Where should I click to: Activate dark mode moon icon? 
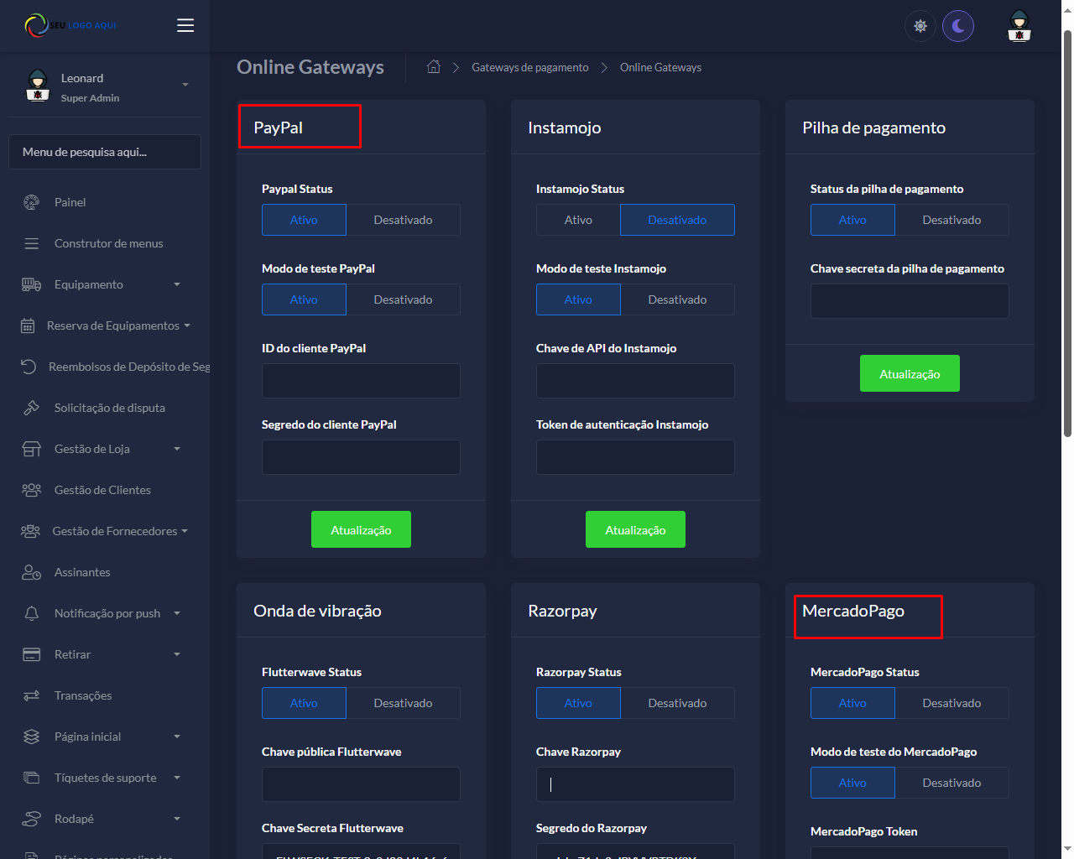pyautogui.click(x=957, y=26)
